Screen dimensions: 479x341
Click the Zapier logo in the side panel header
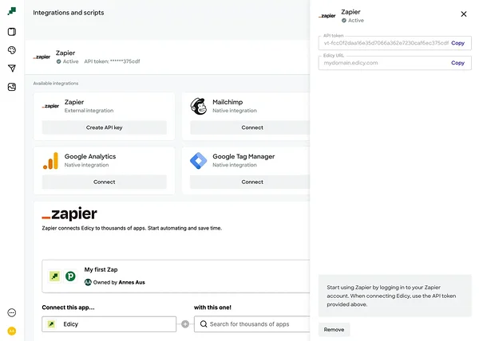point(327,16)
